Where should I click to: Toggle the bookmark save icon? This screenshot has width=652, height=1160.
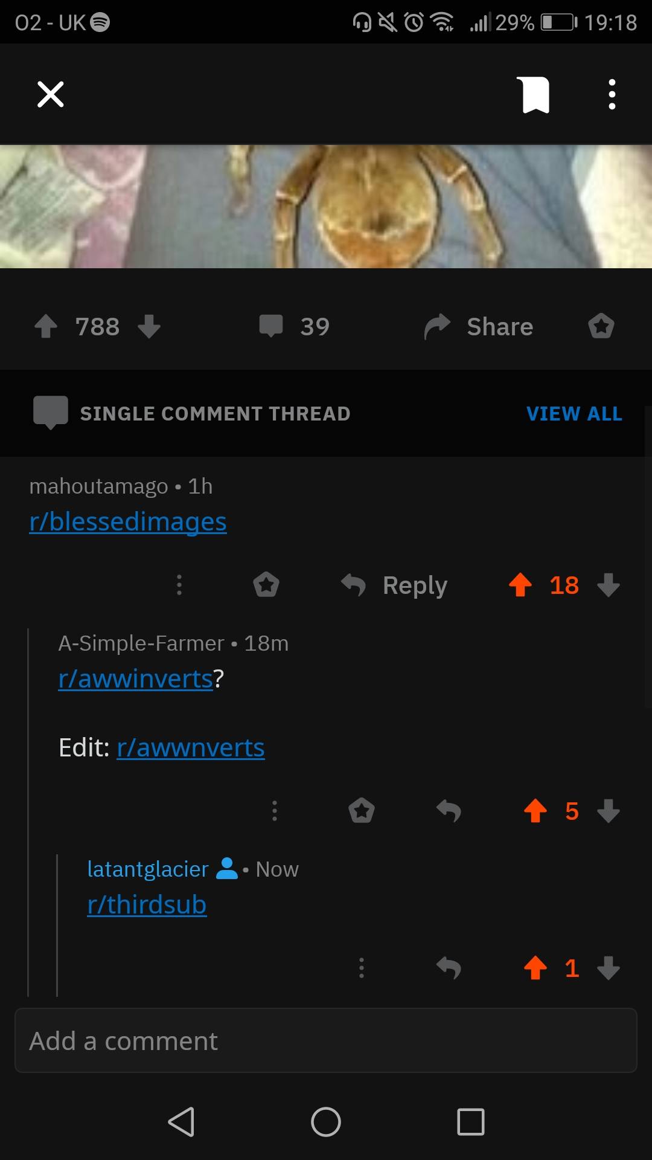tap(533, 95)
